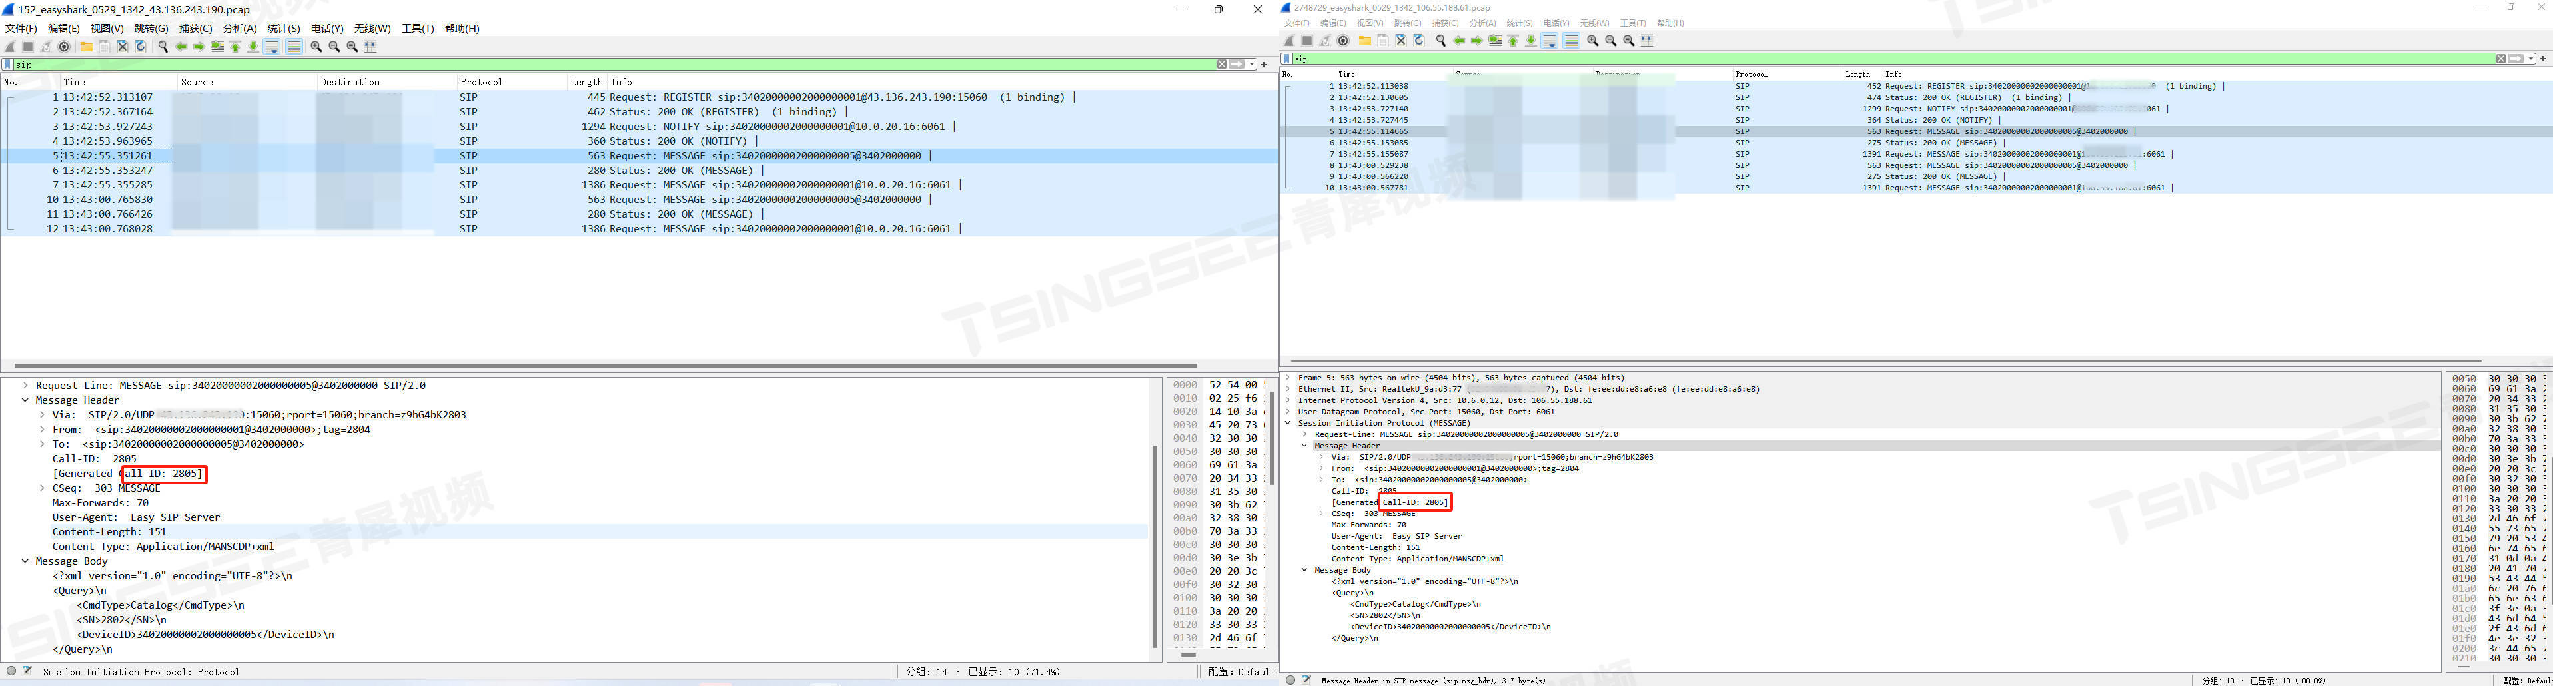Click Go to first packet icon in 2748729_easyshark window
Screen dimensions: 2553x686
click(1514, 41)
